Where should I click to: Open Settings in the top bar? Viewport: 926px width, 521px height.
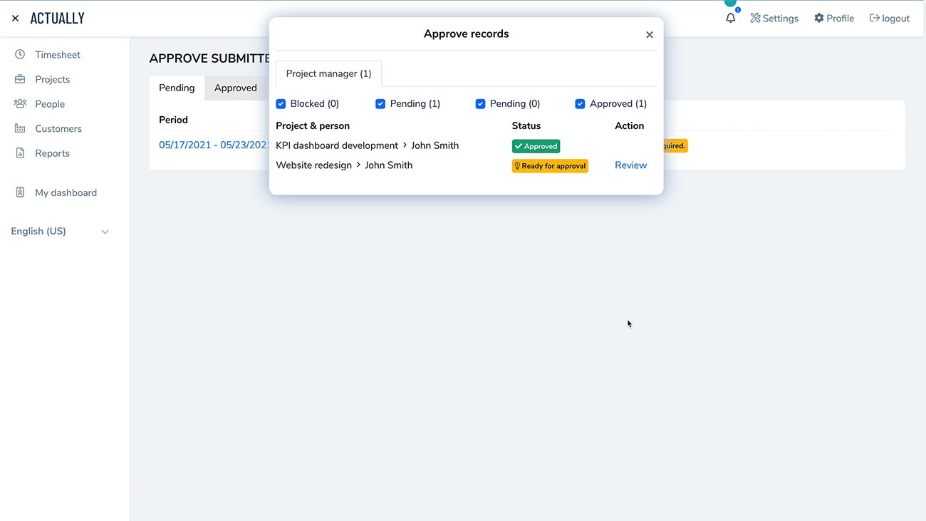tap(774, 19)
